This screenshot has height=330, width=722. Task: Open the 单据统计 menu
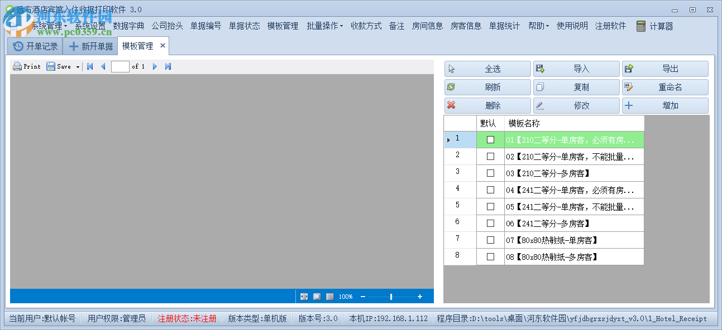[504, 26]
